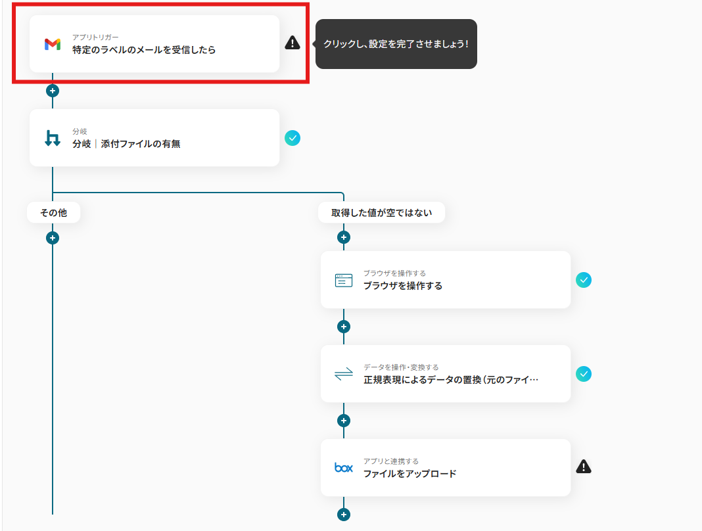Click the checkmark beside the 分岐 card
The width and height of the screenshot is (702, 531).
coord(292,138)
